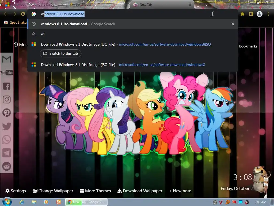Open the new tab Settings gear
274x206 pixels.
pos(16,191)
